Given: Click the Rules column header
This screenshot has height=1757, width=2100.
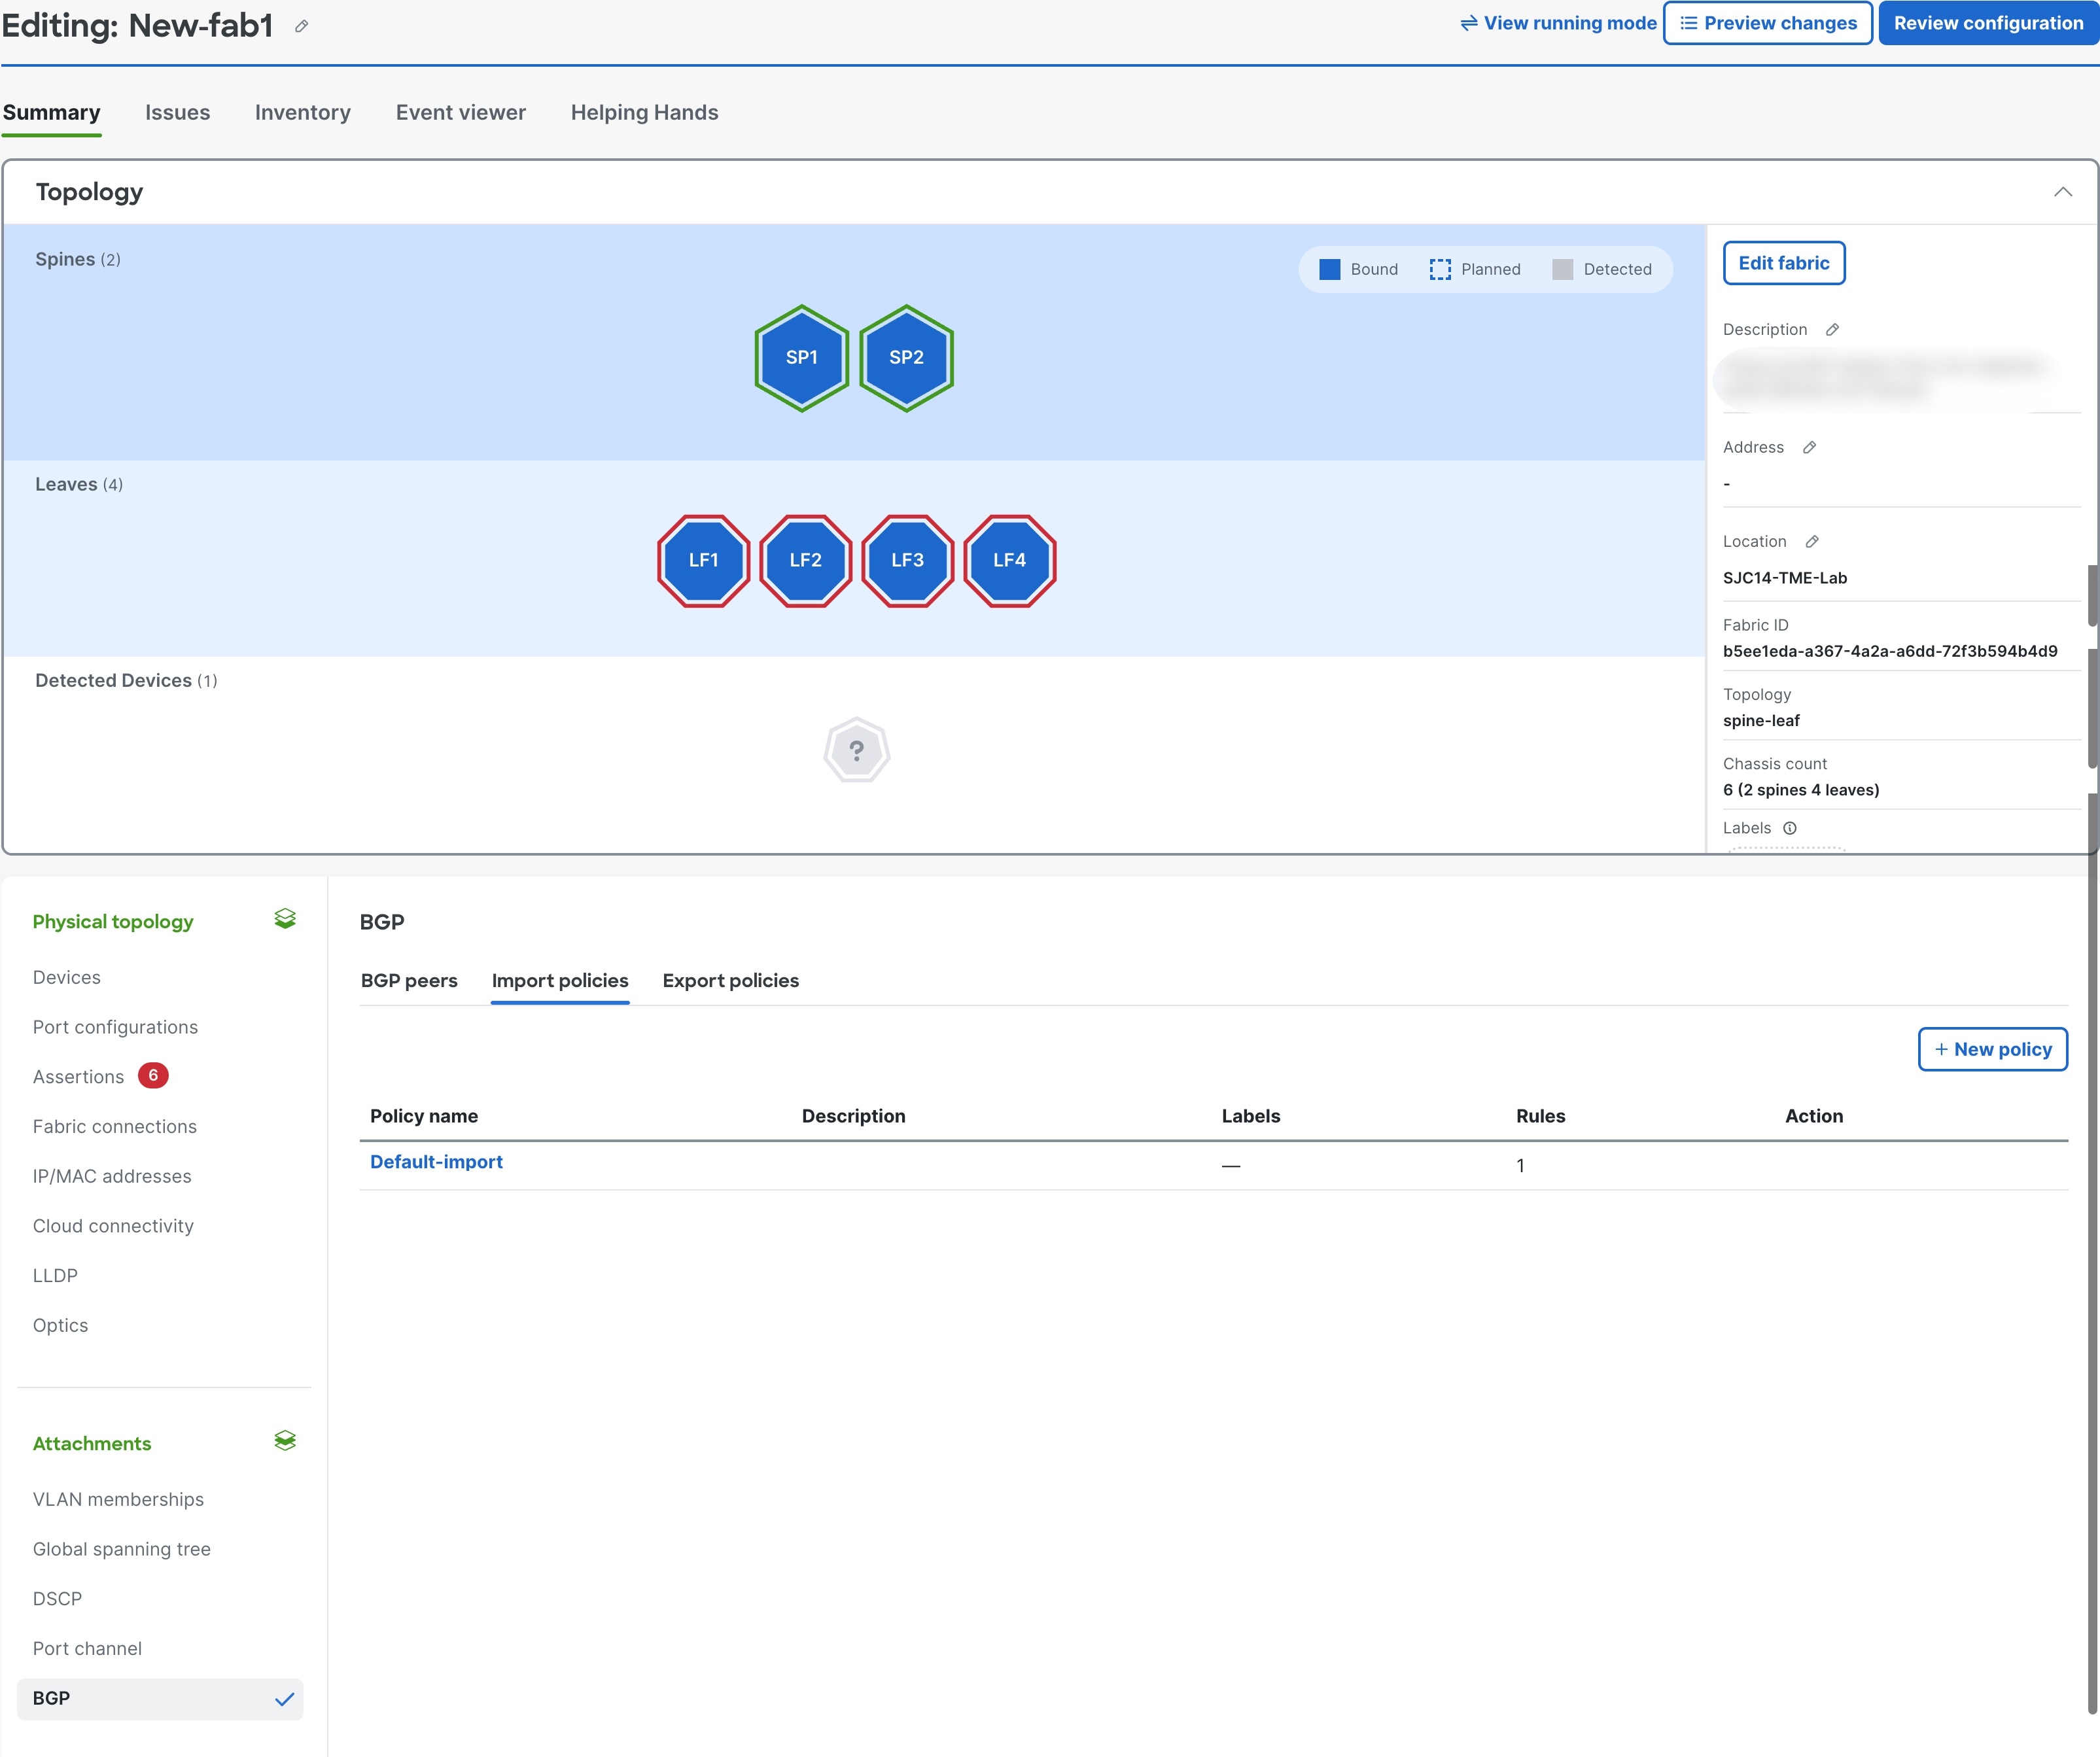Looking at the screenshot, I should point(1540,1116).
